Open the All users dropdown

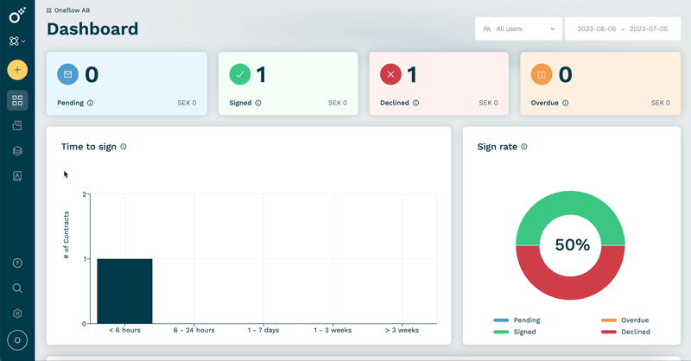[x=519, y=28]
